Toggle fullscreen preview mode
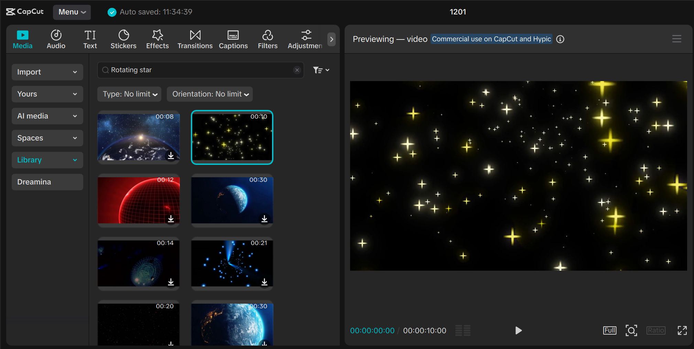 [x=682, y=330]
